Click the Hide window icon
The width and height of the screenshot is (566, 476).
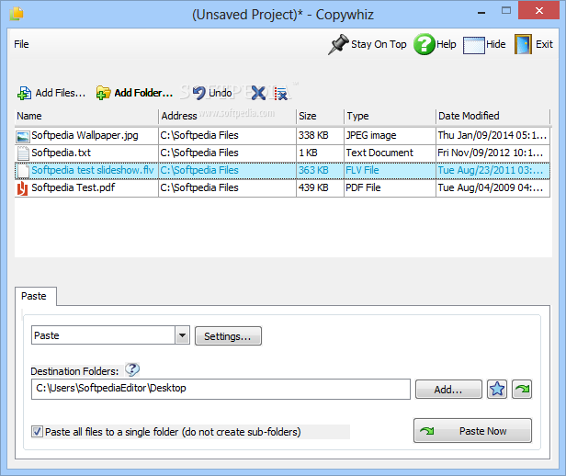coord(473,45)
